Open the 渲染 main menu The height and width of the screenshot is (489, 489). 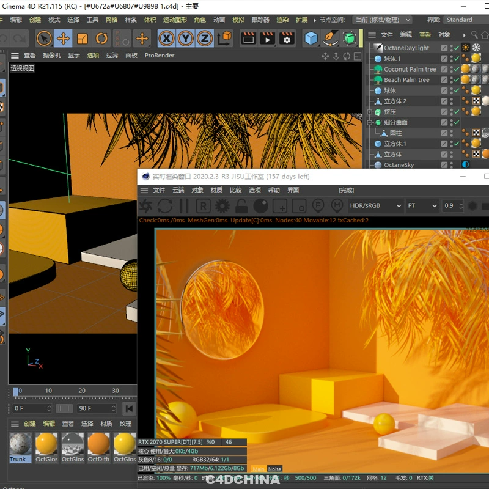[282, 20]
